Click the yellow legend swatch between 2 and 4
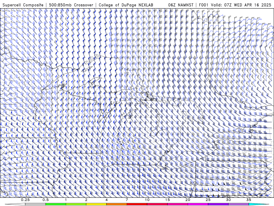Image resolution: width=274 pixels, height=206 pixels. pos(96,204)
